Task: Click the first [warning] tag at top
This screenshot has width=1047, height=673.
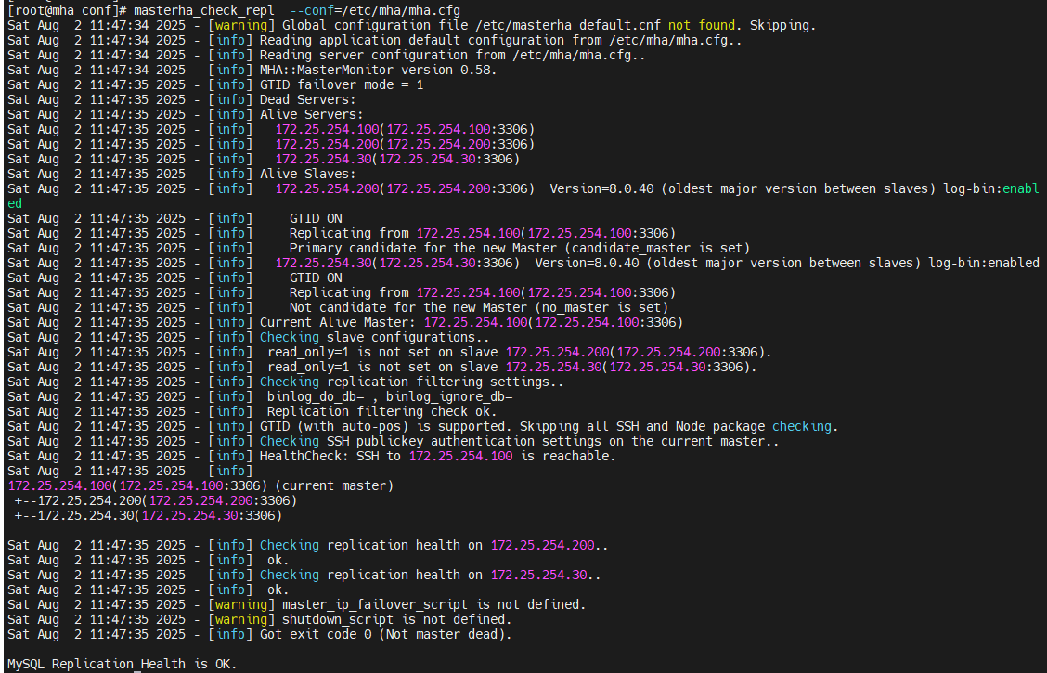Action: 241,25
